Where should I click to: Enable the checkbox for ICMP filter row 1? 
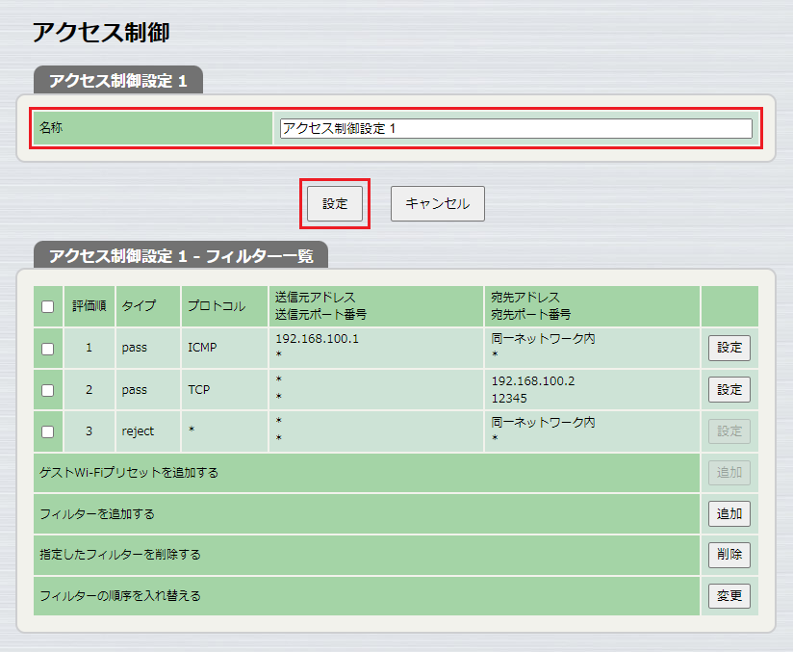(47, 348)
